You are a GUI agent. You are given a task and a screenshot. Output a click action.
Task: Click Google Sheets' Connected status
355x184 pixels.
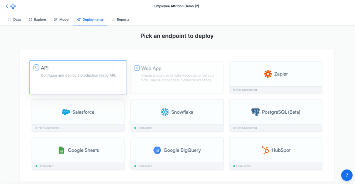[44, 166]
